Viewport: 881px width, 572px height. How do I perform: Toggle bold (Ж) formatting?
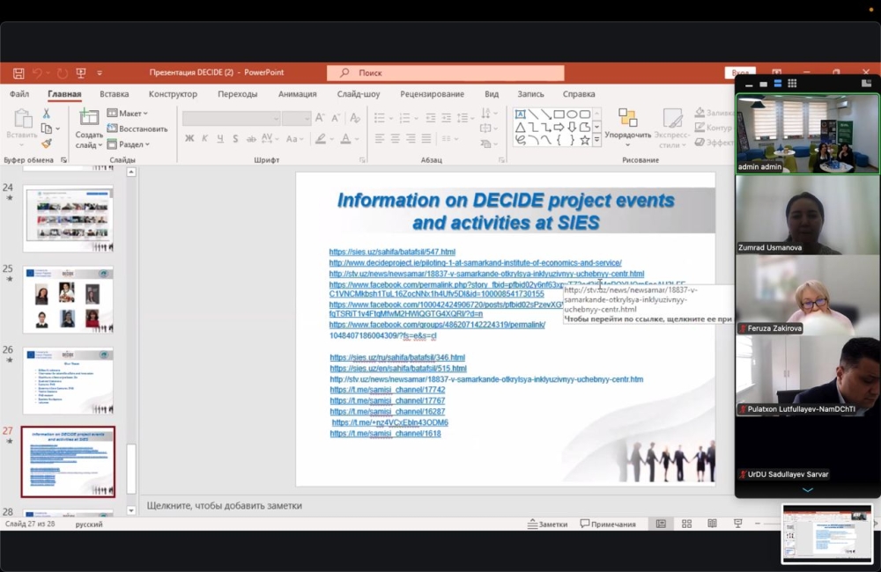(189, 138)
